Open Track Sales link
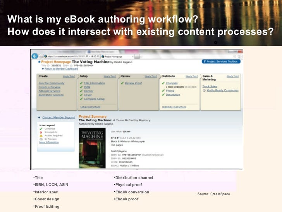The height and width of the screenshot is (212, 282). click(x=210, y=86)
